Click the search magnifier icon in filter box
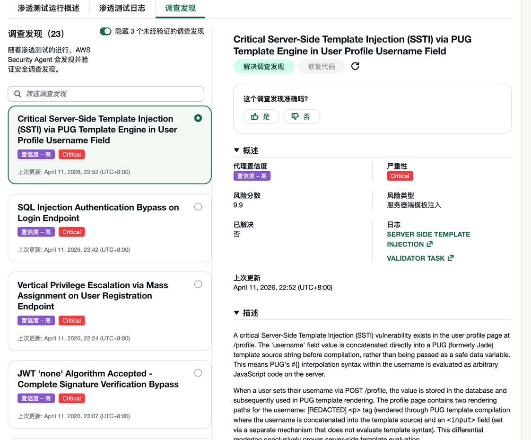The height and width of the screenshot is (440, 531). pos(18,94)
